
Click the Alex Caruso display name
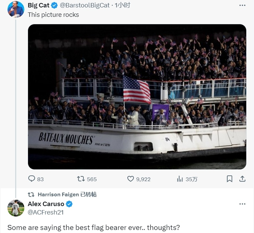pyautogui.click(x=46, y=204)
